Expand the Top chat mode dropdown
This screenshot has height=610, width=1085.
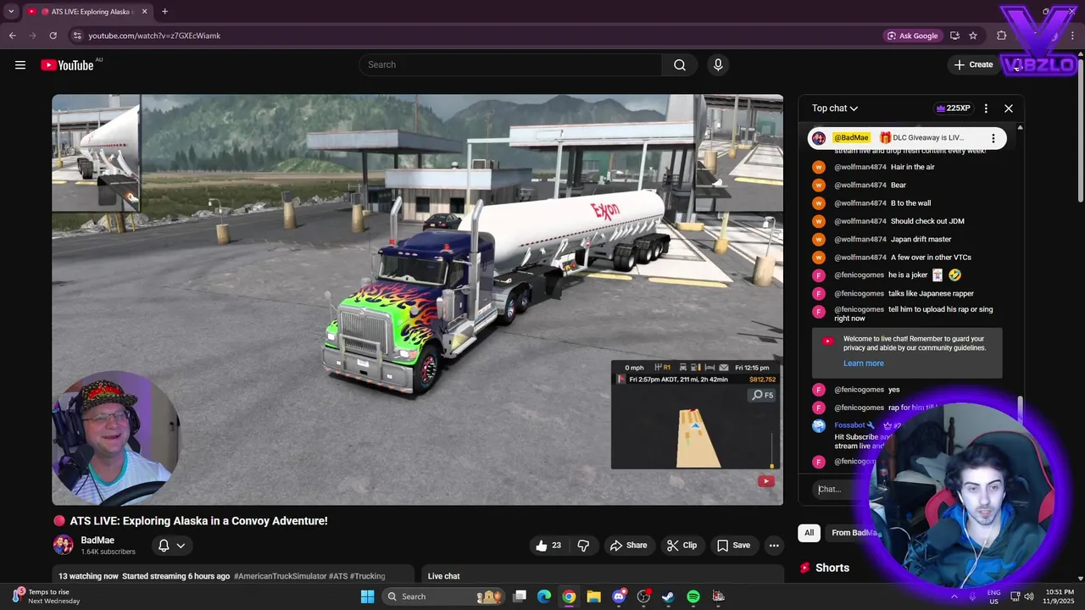coord(835,108)
